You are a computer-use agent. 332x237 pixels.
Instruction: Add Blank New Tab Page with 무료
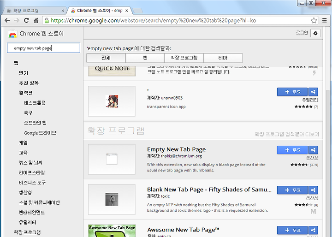(x=292, y=190)
